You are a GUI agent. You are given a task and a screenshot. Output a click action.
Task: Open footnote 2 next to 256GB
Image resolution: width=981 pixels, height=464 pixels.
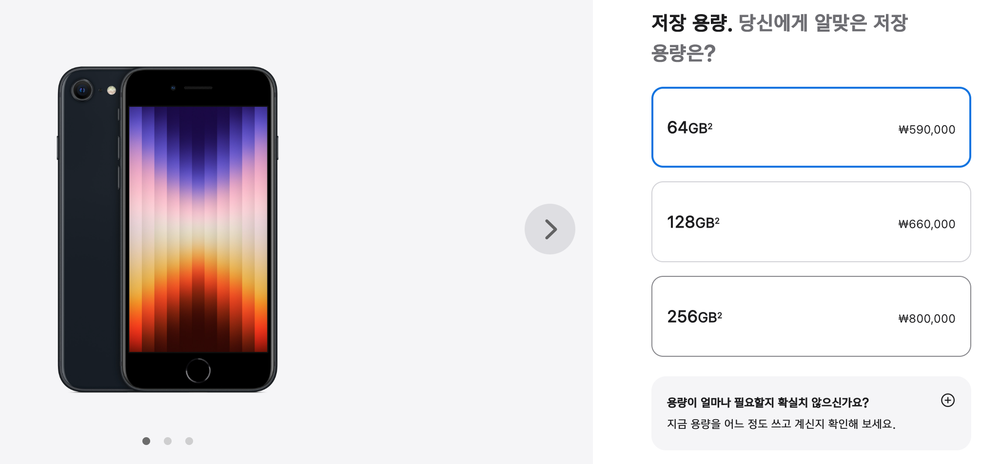pyautogui.click(x=720, y=315)
